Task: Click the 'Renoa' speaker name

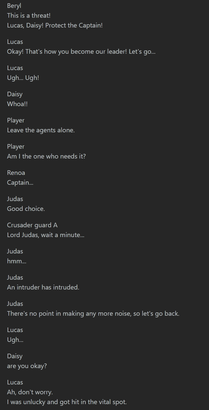Action: (x=16, y=173)
